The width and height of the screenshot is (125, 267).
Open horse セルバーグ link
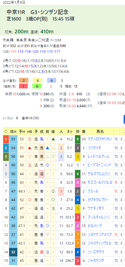point(95,226)
